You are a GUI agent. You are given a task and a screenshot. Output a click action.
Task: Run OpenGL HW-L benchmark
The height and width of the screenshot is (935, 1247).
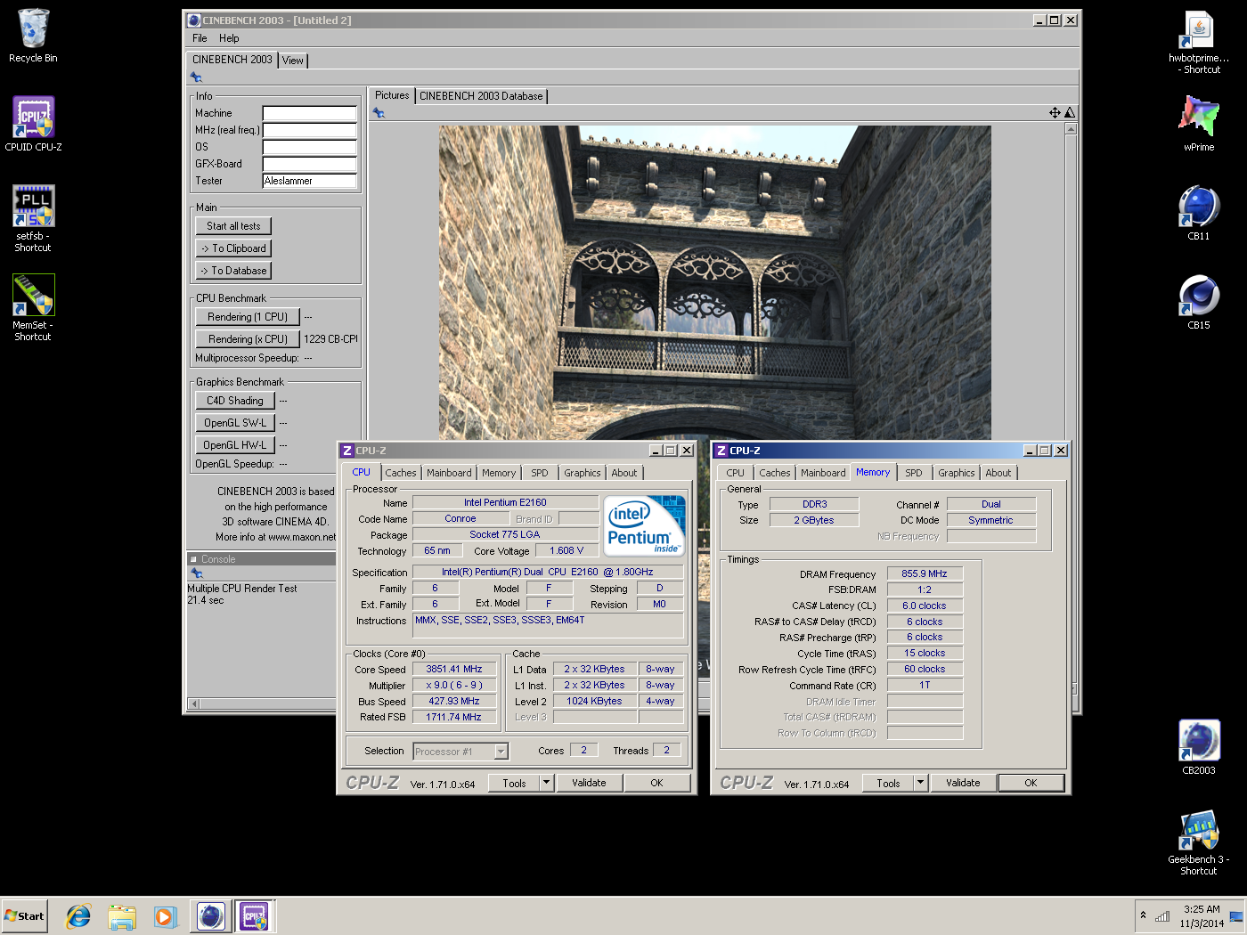point(235,445)
